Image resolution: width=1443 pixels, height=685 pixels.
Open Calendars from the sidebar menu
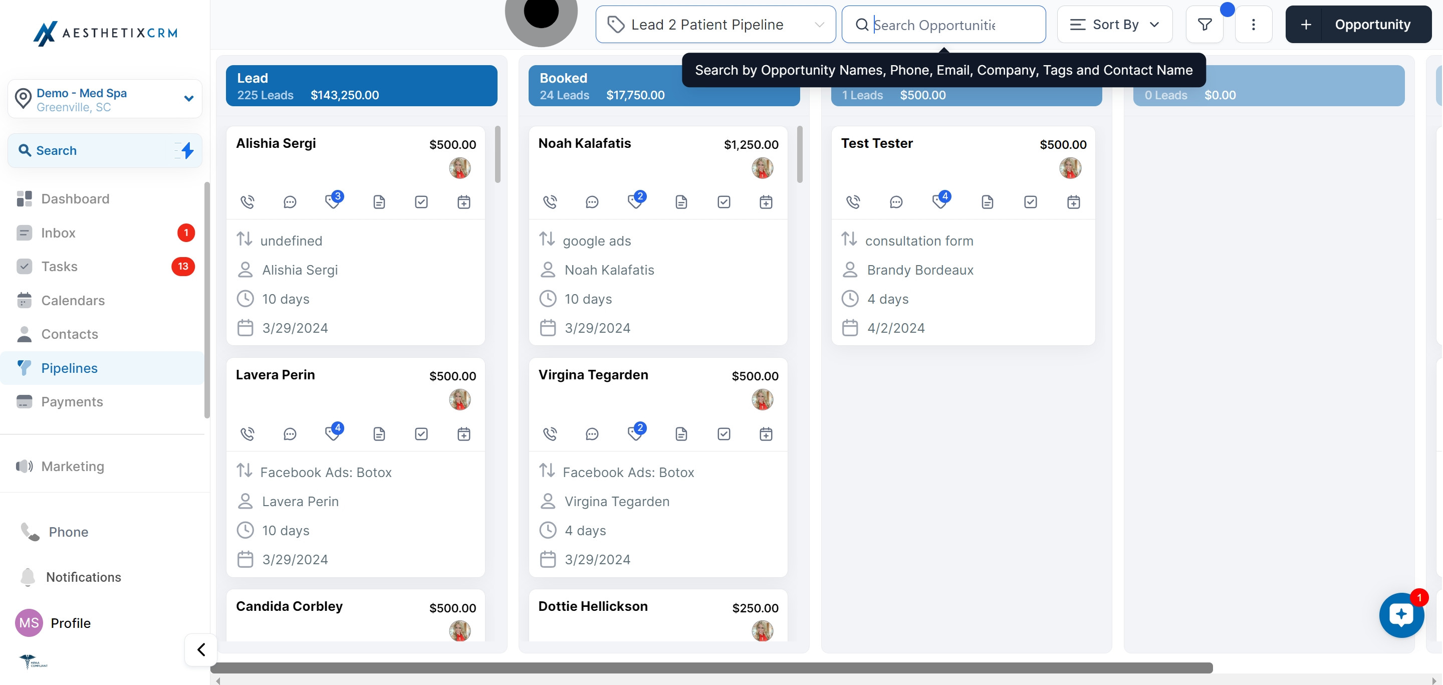73,301
